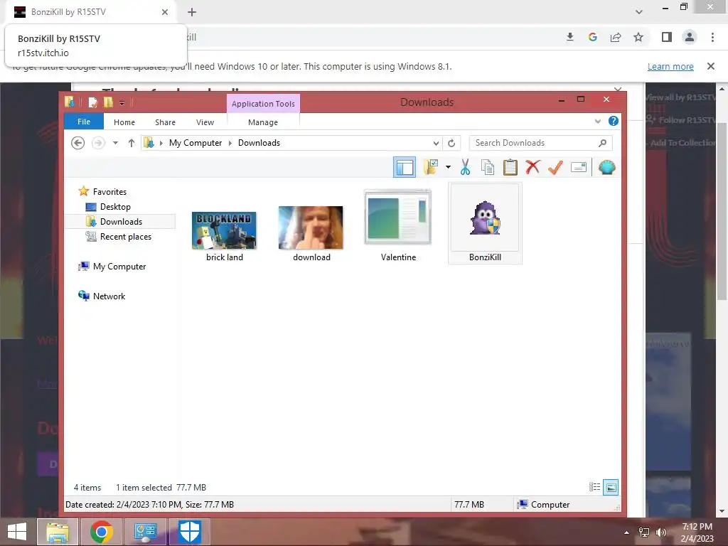Select the BonziKill application icon
The height and width of the screenshot is (546, 728).
click(485, 224)
